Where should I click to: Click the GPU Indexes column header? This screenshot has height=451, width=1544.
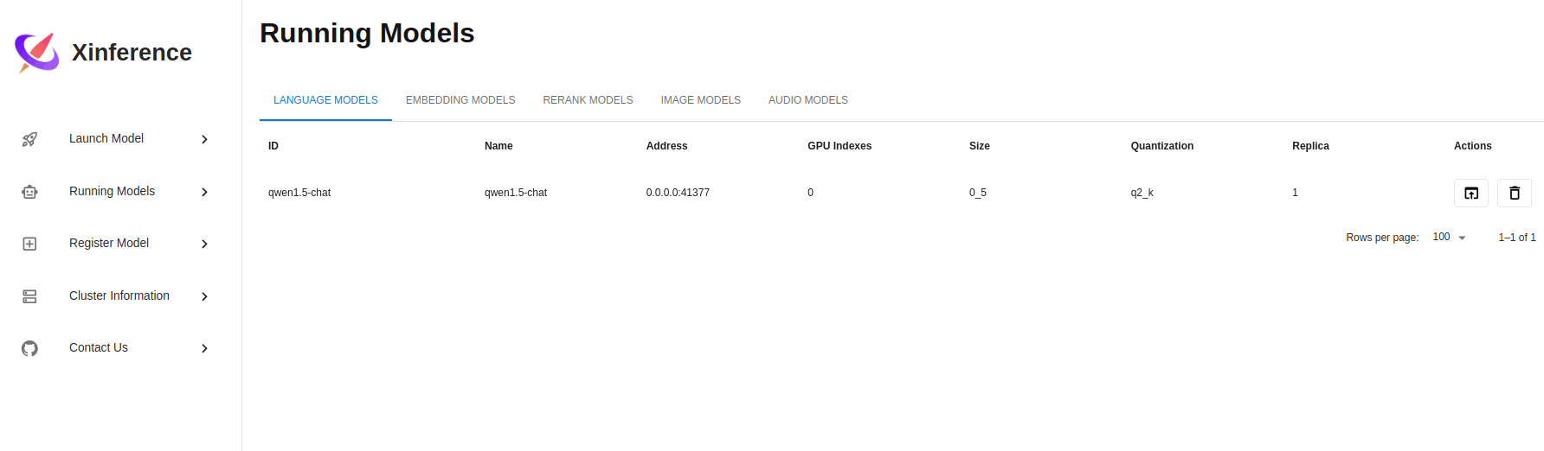tap(840, 146)
